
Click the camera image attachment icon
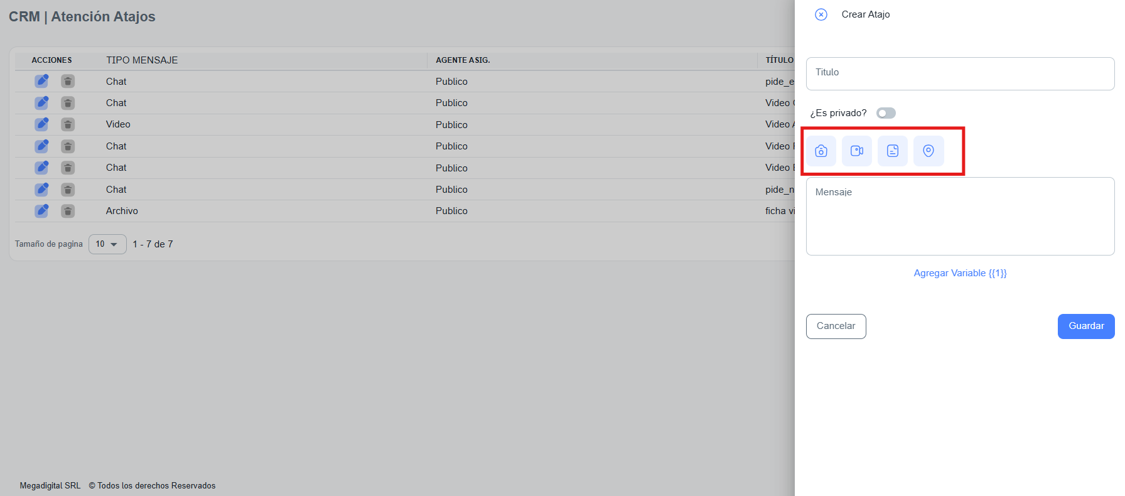pos(821,151)
